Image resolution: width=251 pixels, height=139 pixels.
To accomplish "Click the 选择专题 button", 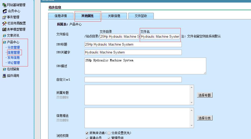I will click(205, 95).
